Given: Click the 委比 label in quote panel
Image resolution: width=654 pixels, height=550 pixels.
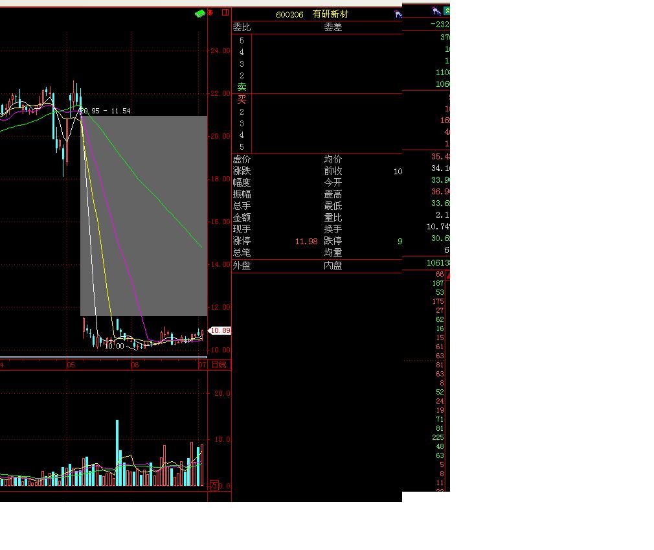Looking at the screenshot, I should (x=242, y=27).
